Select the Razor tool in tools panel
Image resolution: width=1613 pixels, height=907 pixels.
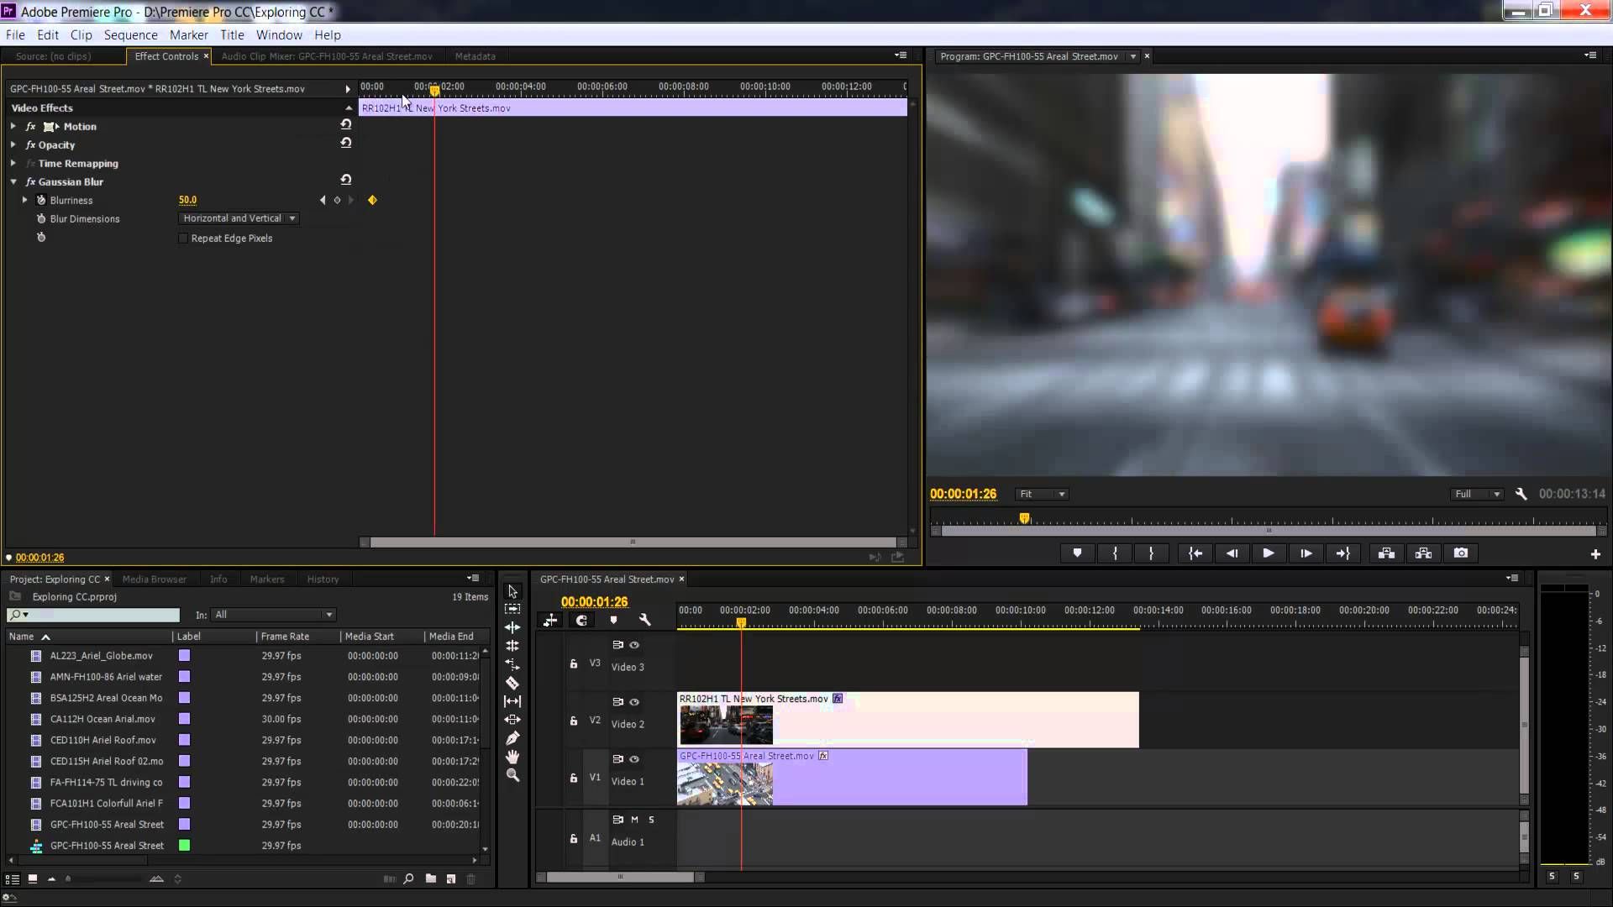512,683
